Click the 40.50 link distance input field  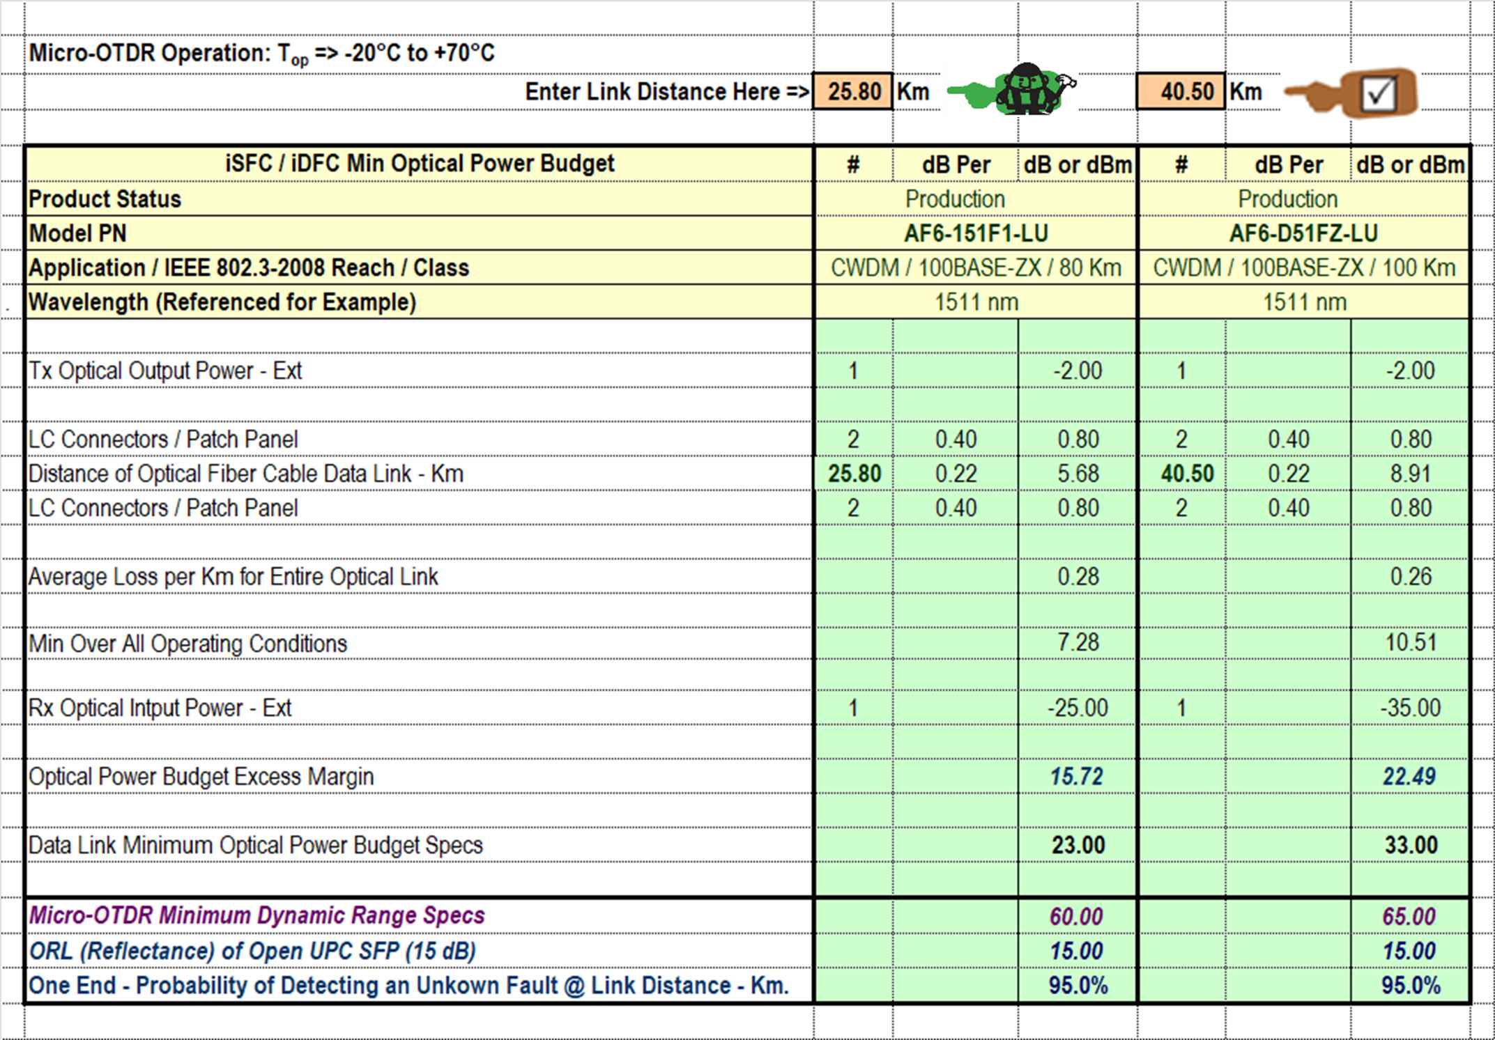tap(1180, 91)
